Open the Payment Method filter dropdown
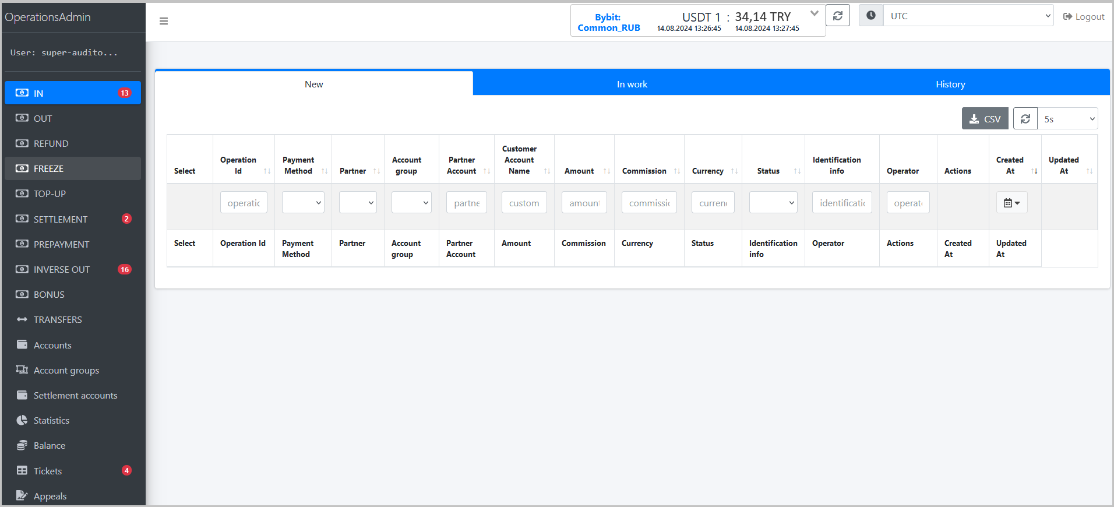Screen dimensions: 1114x507 303,203
